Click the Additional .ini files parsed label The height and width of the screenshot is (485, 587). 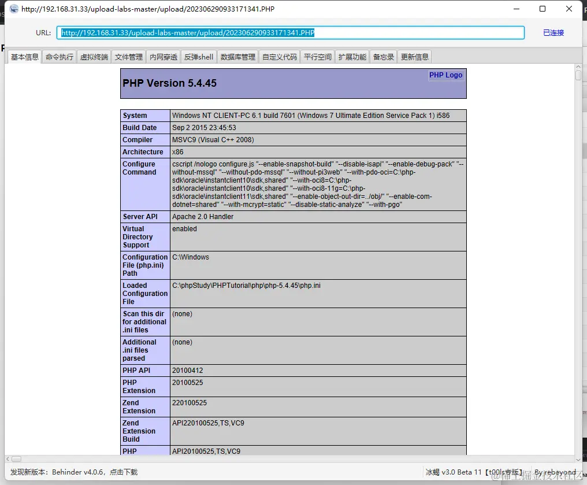(139, 350)
